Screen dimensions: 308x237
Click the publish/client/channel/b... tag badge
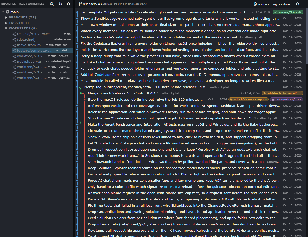click(x=282, y=93)
